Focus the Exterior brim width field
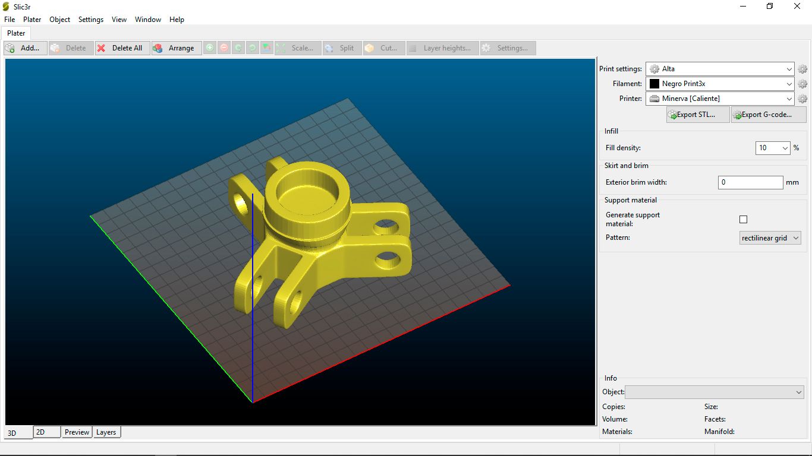 click(x=750, y=182)
